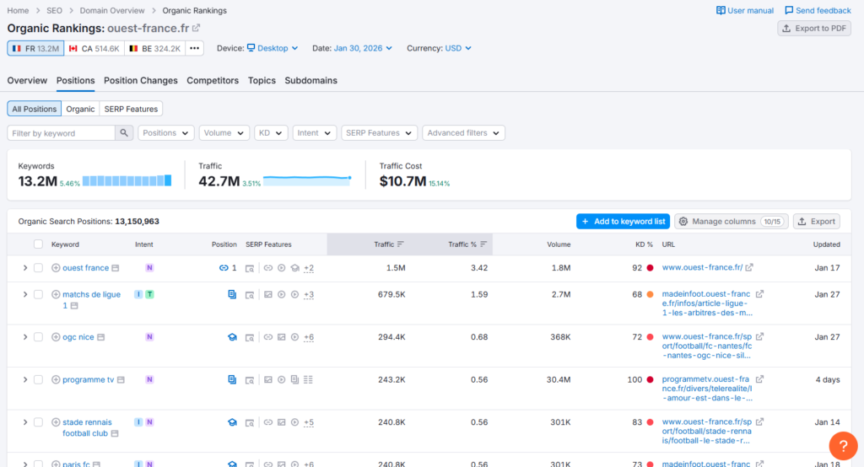Viewport: 864px width, 467px height.
Task: Click 'Add to keyword list' button
Action: coord(624,222)
